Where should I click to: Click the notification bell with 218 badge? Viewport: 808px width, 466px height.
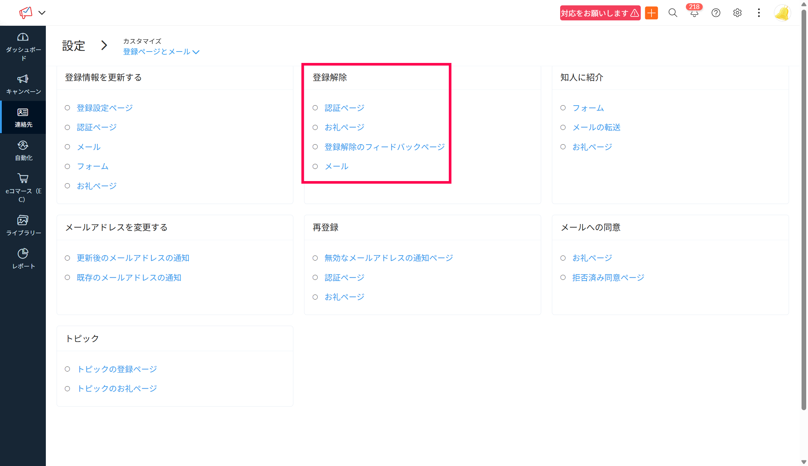tap(694, 13)
